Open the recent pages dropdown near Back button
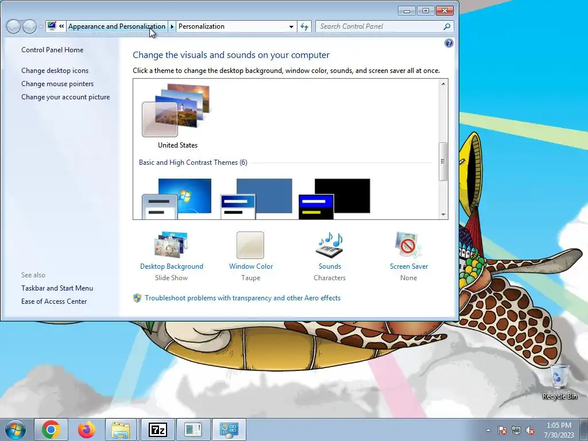This screenshot has width=588, height=441. [x=41, y=26]
